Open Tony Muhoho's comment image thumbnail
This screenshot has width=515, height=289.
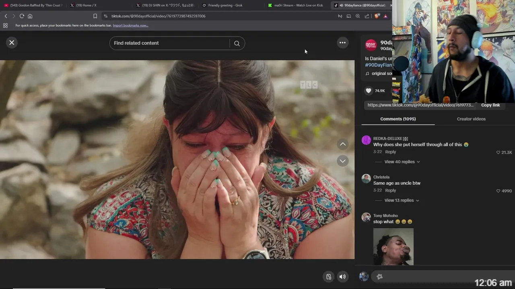(393, 246)
